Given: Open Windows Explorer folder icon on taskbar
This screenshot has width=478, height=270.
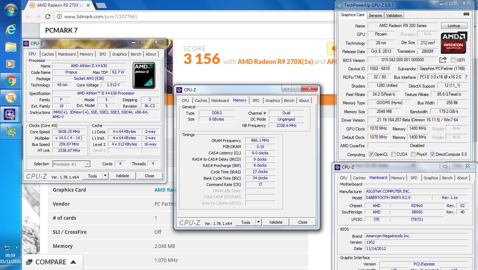Looking at the screenshot, I should pos(11,47).
